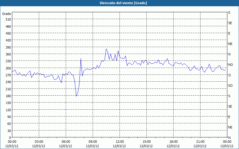Select the 150 degree axis label
Viewport: 239px width, 149px height.
(x=8, y=103)
